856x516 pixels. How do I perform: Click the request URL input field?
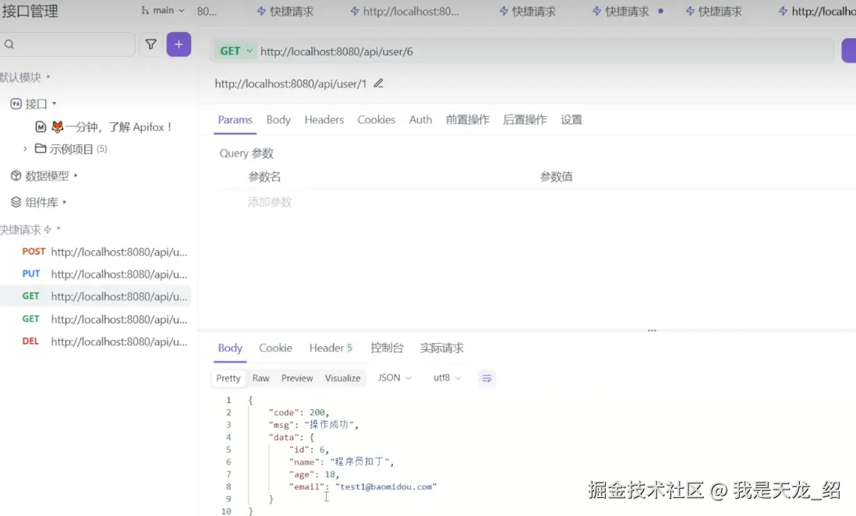pos(545,51)
